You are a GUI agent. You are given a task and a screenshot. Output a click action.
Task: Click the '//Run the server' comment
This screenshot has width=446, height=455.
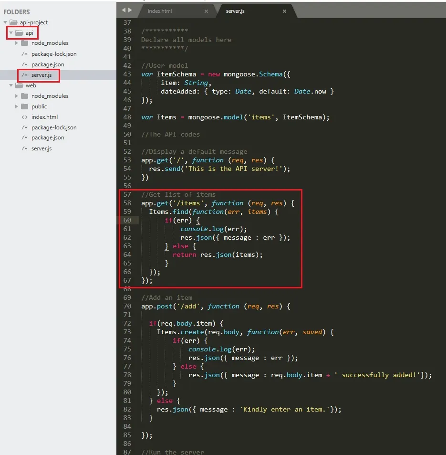pos(173,452)
